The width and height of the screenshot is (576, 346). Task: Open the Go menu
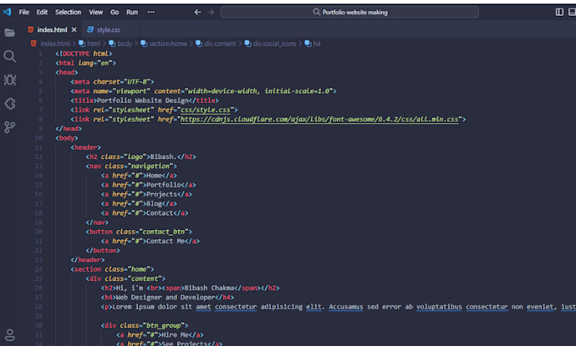click(x=114, y=12)
